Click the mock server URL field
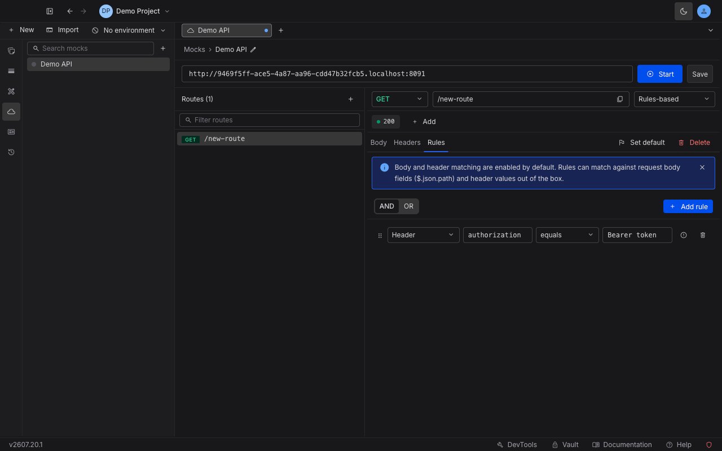 [407, 74]
